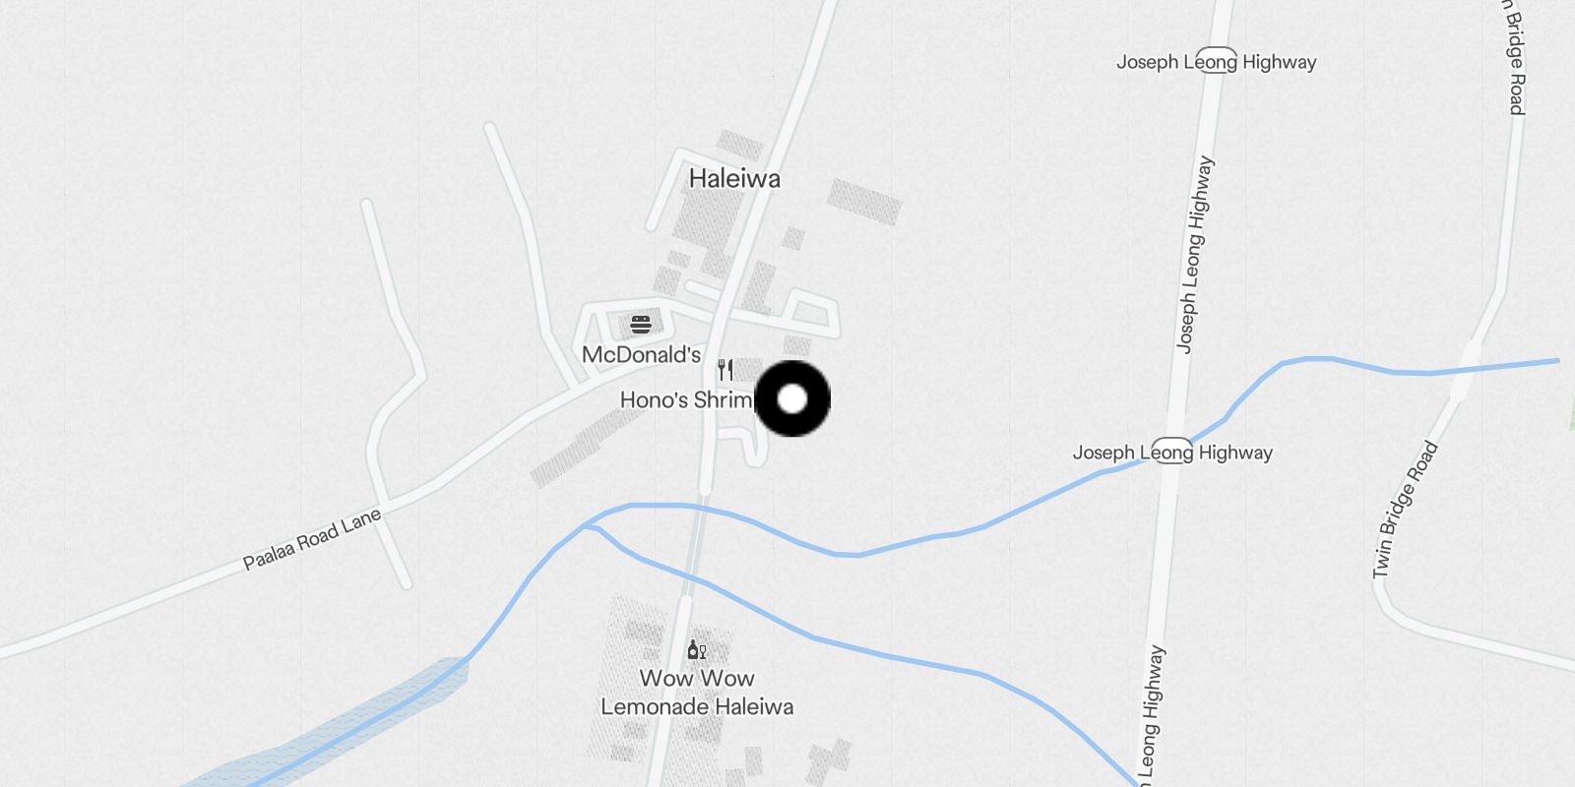Select the fork-and-knife icon for Hono's Shrimp
1575x787 pixels.
pyautogui.click(x=725, y=370)
